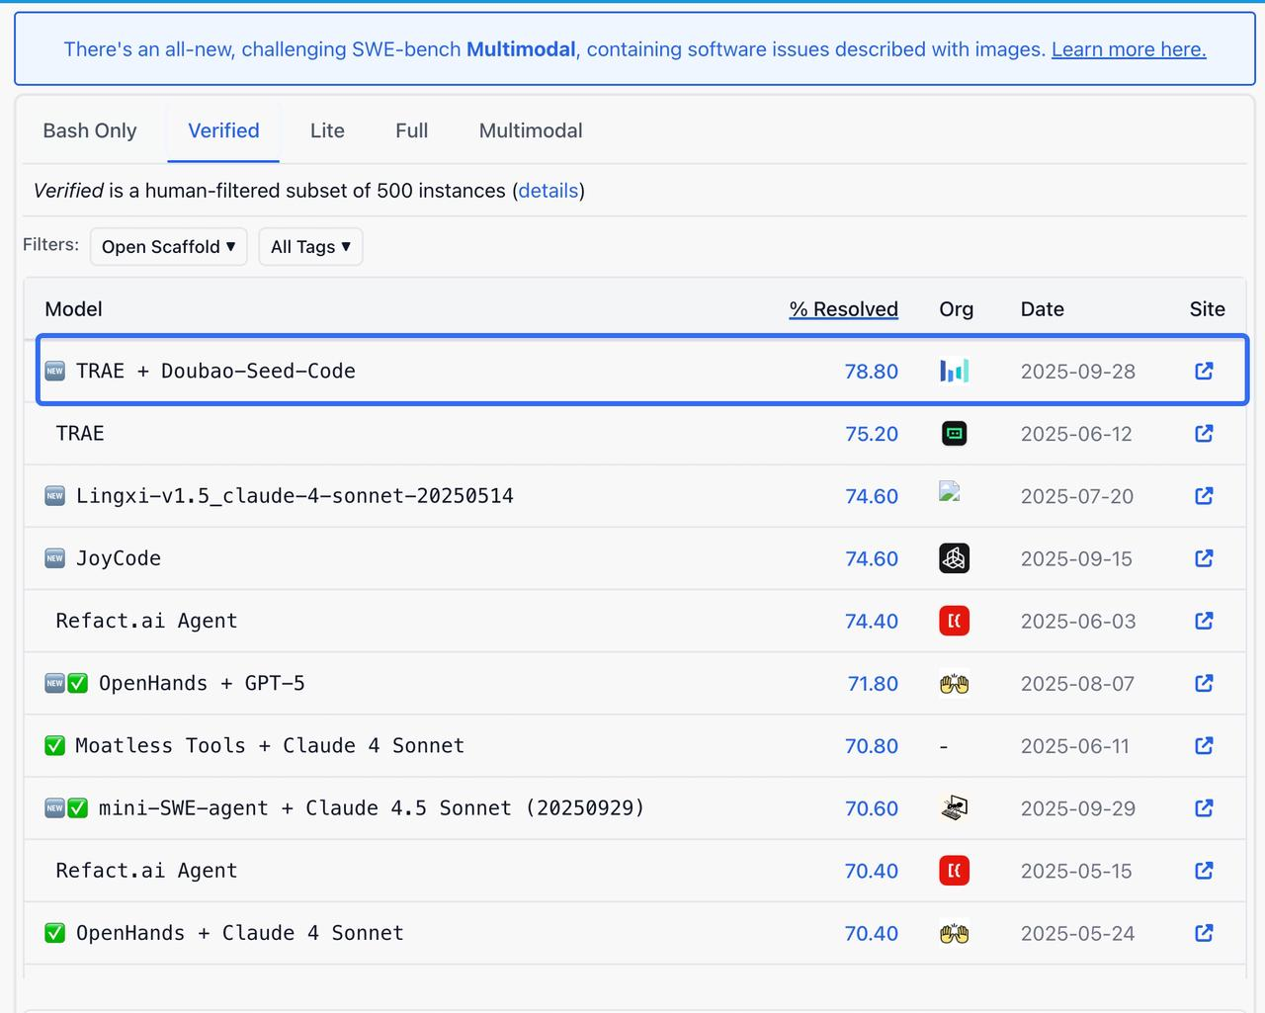Select the OpenHands raised-hands org icon
Screen dimensions: 1265x1013
click(954, 683)
